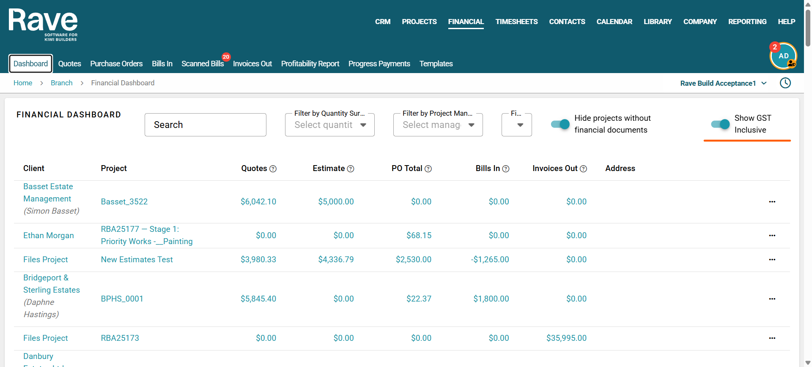Click the Quotes column help icon

coord(273,169)
